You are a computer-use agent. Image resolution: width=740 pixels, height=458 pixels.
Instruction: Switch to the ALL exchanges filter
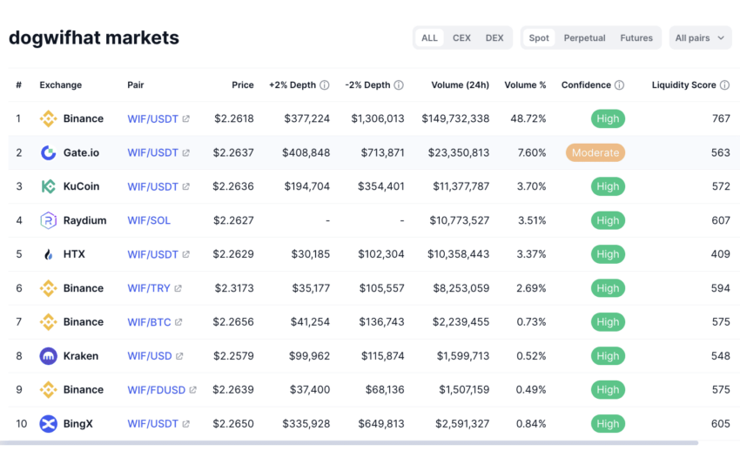[429, 38]
